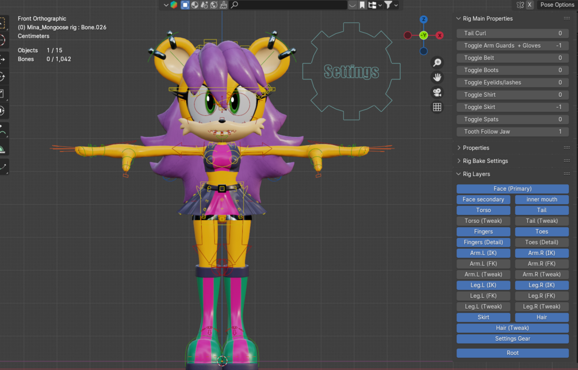This screenshot has height=370, width=578.
Task: Toggle the Fingers (Detail) rig layer
Action: pyautogui.click(x=483, y=243)
